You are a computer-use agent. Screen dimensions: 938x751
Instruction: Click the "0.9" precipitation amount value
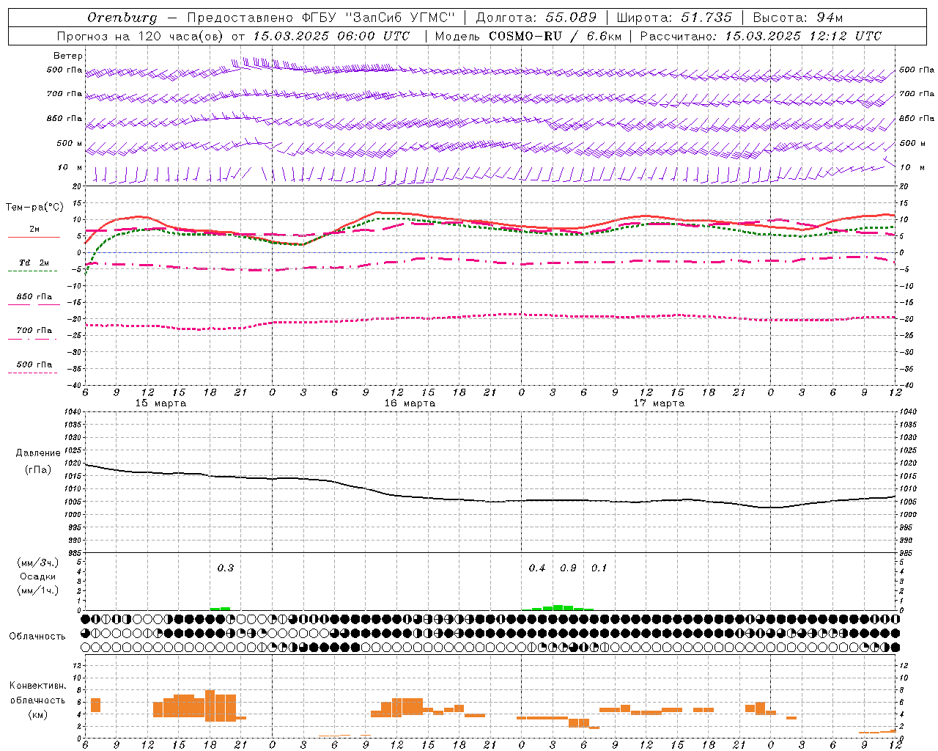[x=569, y=568]
